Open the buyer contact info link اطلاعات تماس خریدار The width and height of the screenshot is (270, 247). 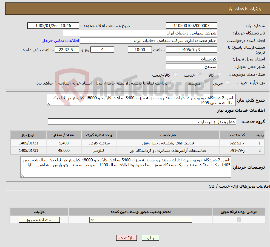coord(61,40)
